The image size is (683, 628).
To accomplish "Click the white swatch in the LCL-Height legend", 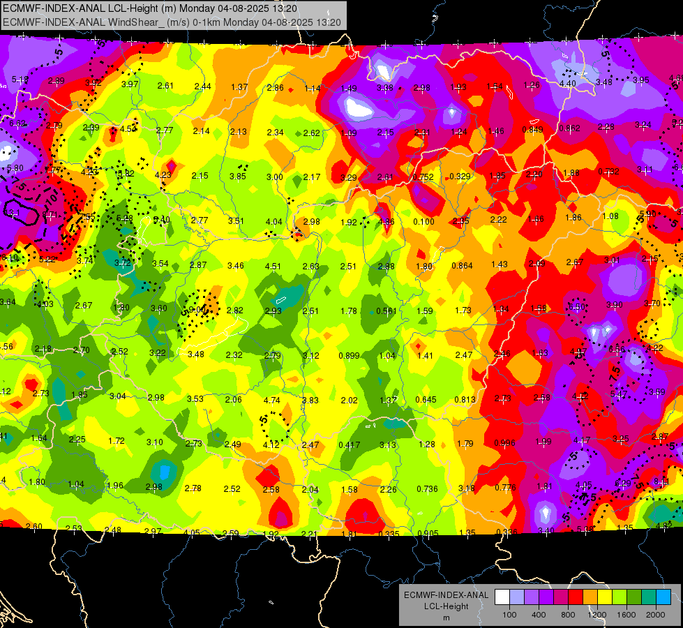I will pyautogui.click(x=502, y=597).
